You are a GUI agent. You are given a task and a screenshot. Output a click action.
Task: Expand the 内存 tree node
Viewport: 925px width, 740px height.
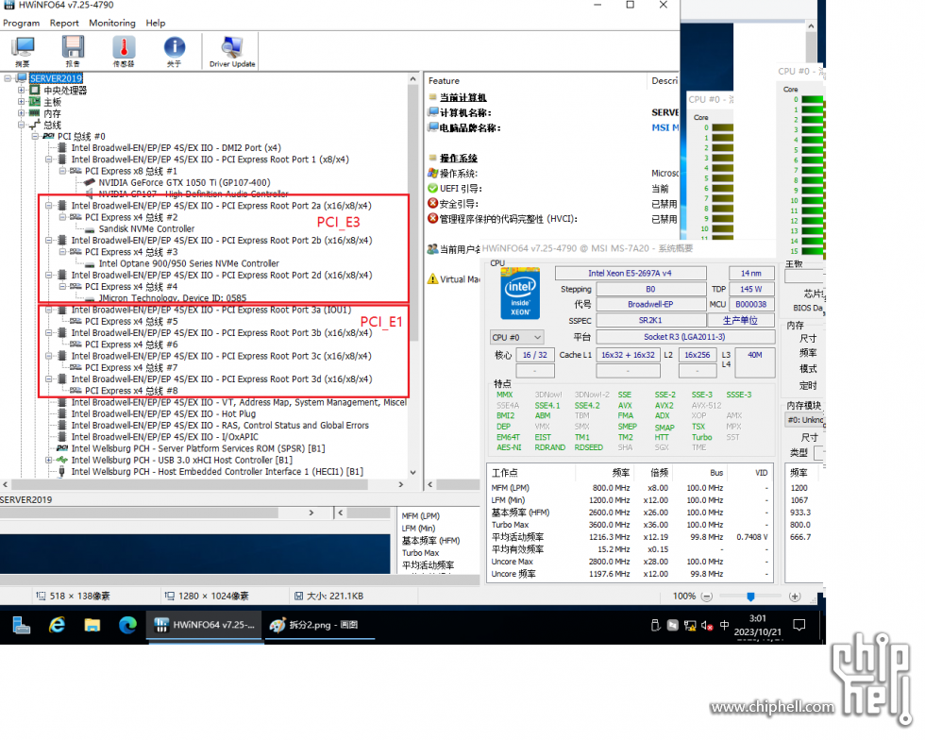click(x=21, y=113)
